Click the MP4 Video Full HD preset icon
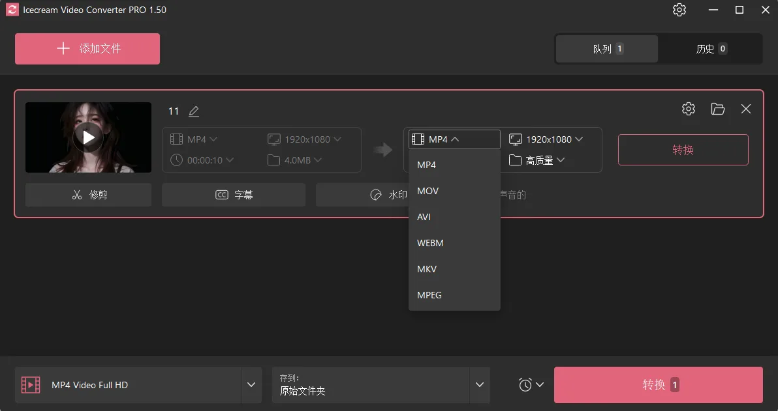This screenshot has width=778, height=411. click(x=31, y=385)
